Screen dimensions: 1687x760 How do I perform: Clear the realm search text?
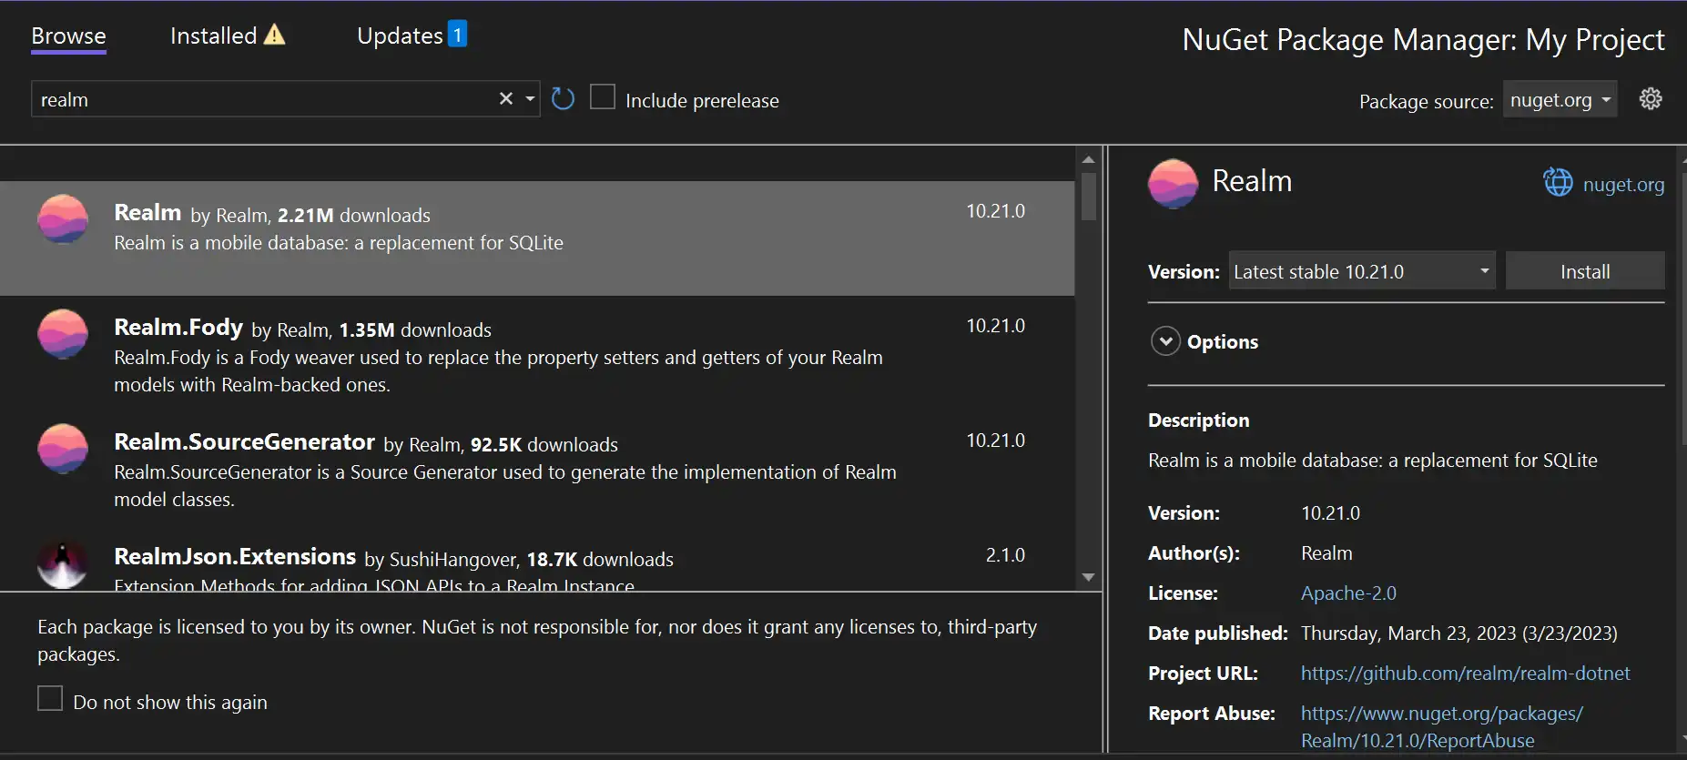click(506, 98)
